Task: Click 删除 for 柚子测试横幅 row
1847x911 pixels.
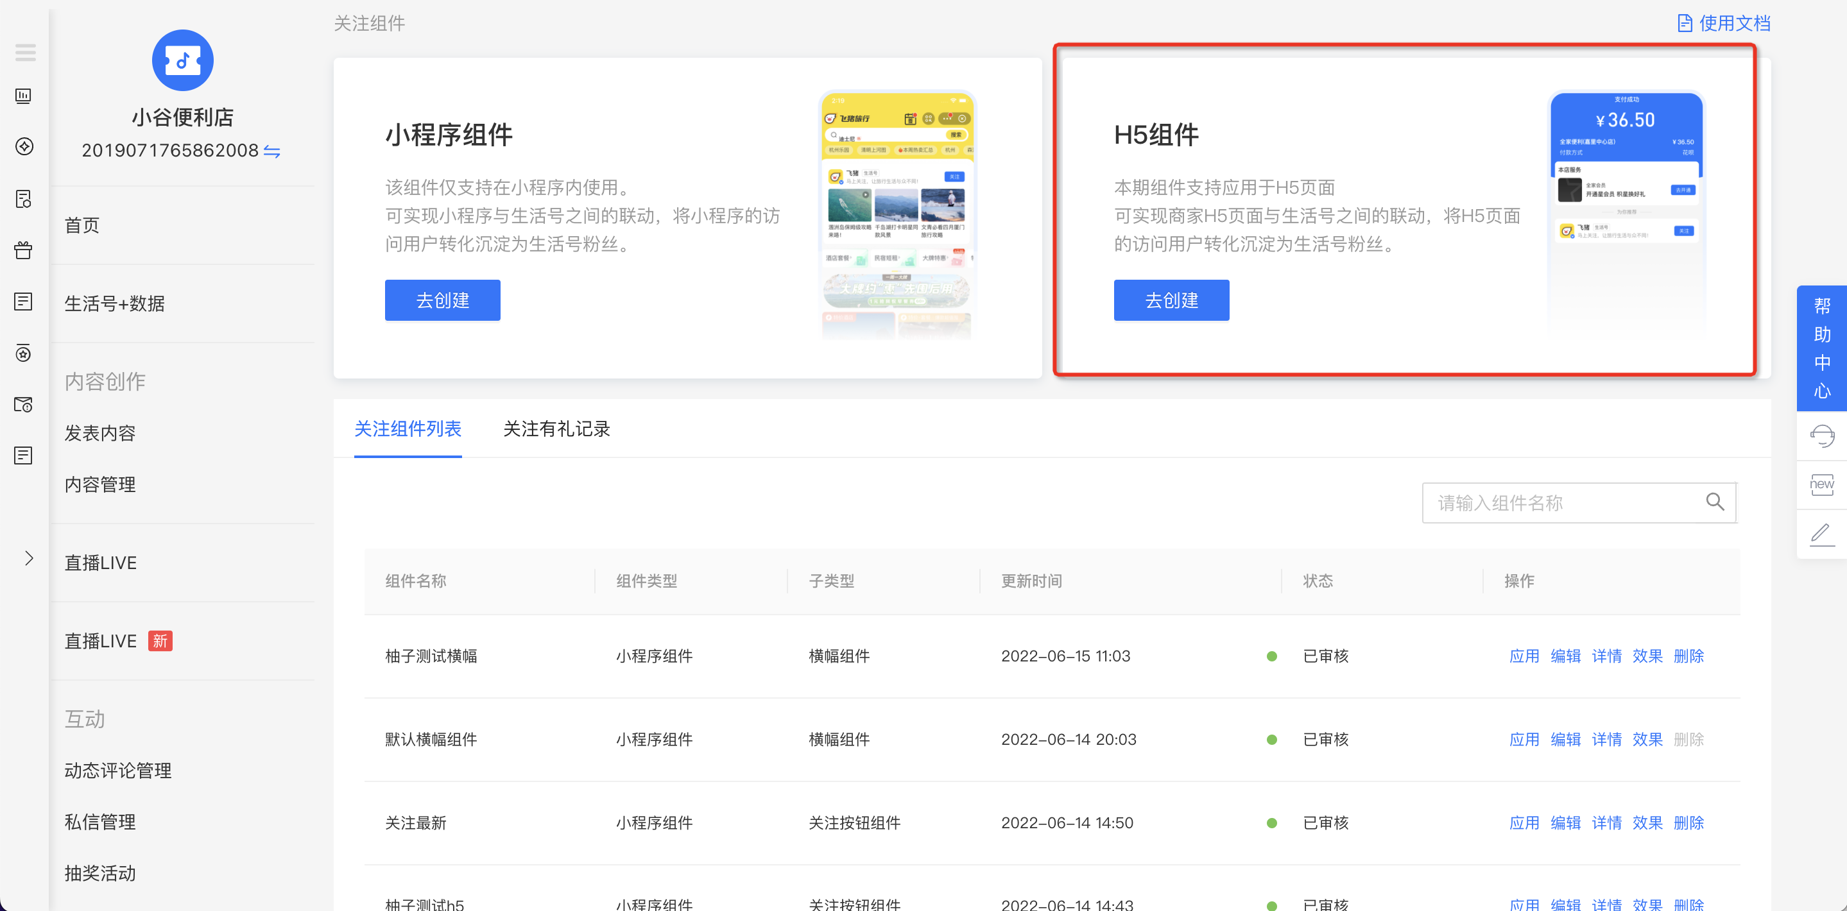Action: coord(1688,656)
